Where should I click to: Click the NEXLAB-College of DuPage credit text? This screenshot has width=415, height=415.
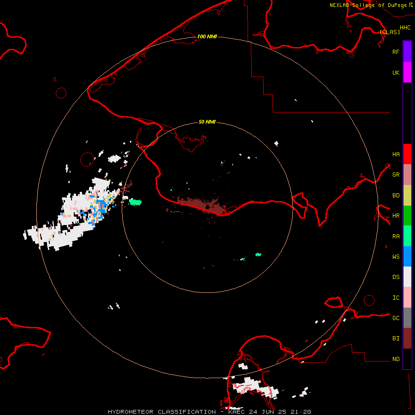pos(368,5)
